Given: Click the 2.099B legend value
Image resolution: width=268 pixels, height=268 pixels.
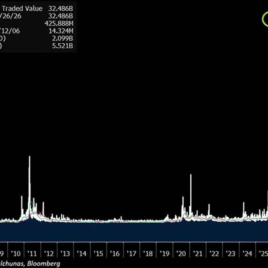Looking at the screenshot, I should (x=63, y=38).
